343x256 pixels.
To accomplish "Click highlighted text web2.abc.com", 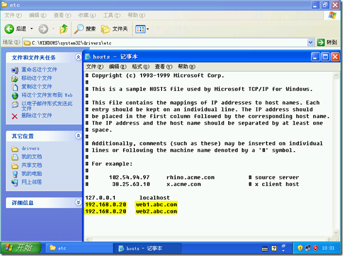I will coord(156,212).
